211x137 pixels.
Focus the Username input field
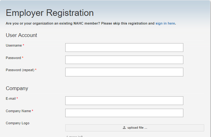124,48
